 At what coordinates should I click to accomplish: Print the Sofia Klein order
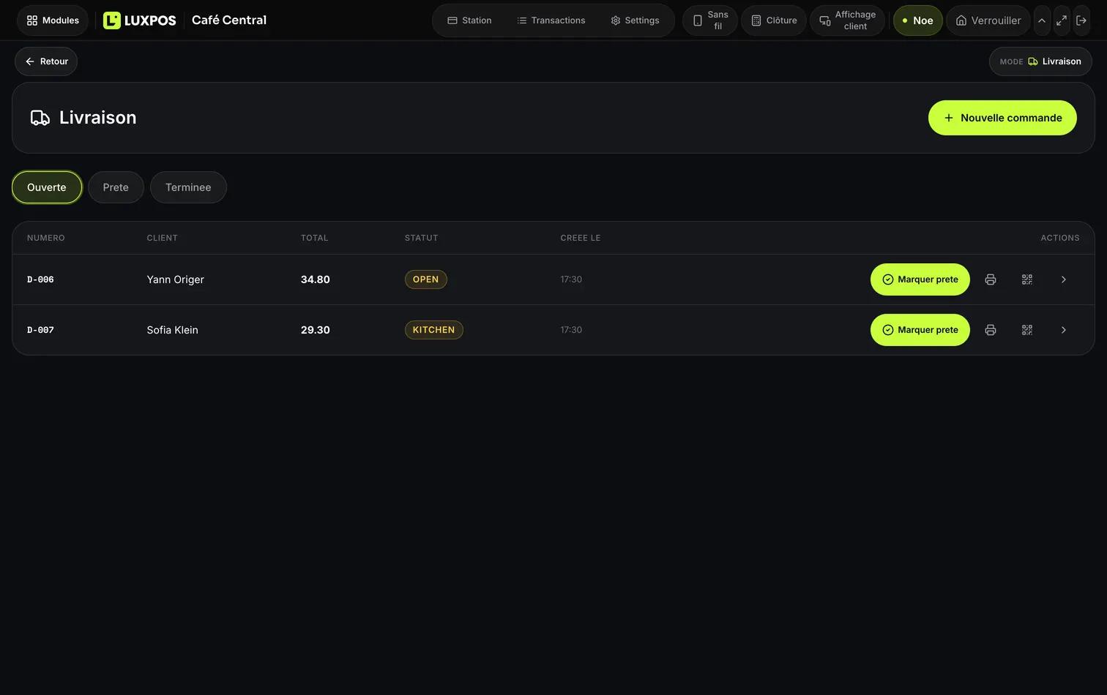click(x=991, y=330)
